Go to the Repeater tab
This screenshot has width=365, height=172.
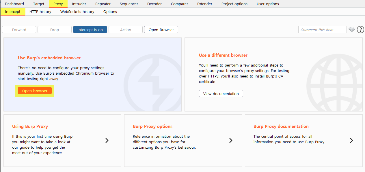pyautogui.click(x=103, y=4)
